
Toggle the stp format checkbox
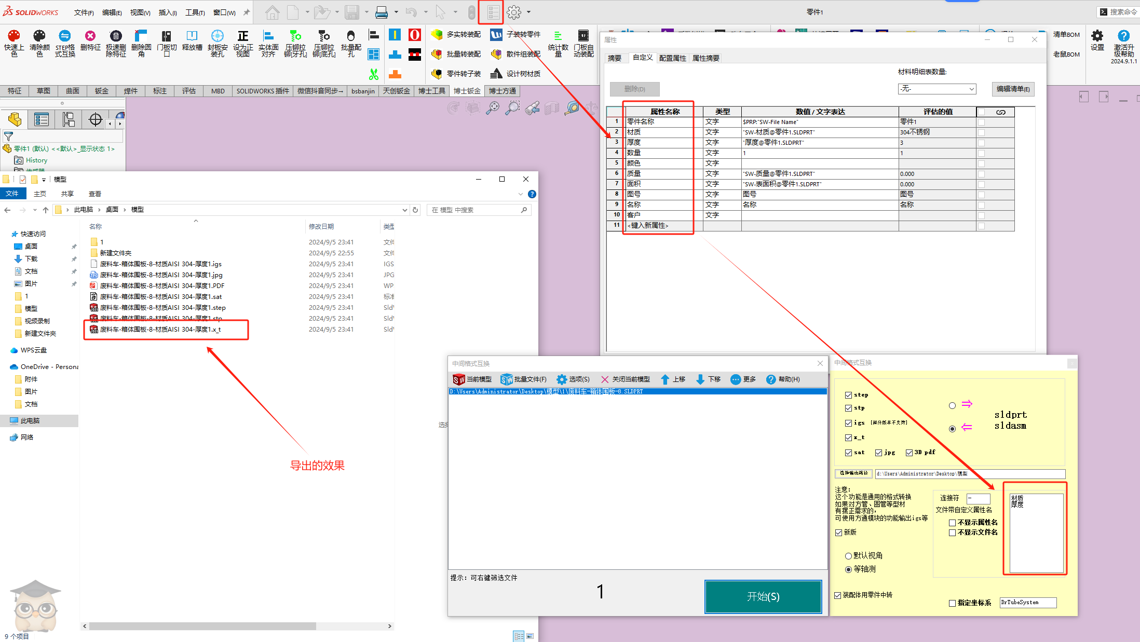848,408
